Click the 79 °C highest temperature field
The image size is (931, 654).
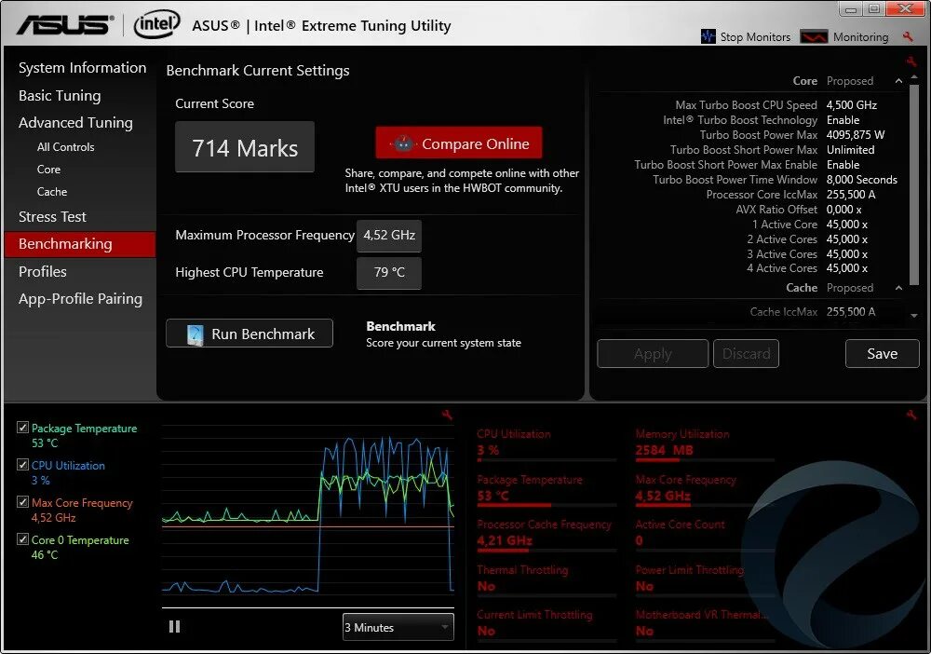[389, 273]
